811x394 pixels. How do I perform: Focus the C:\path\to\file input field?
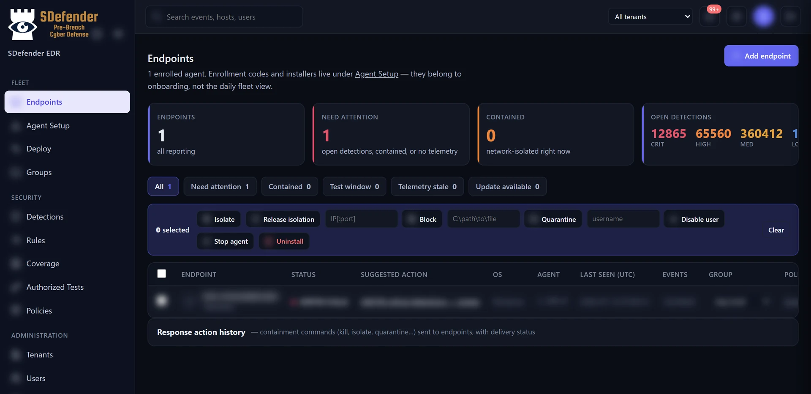(483, 219)
